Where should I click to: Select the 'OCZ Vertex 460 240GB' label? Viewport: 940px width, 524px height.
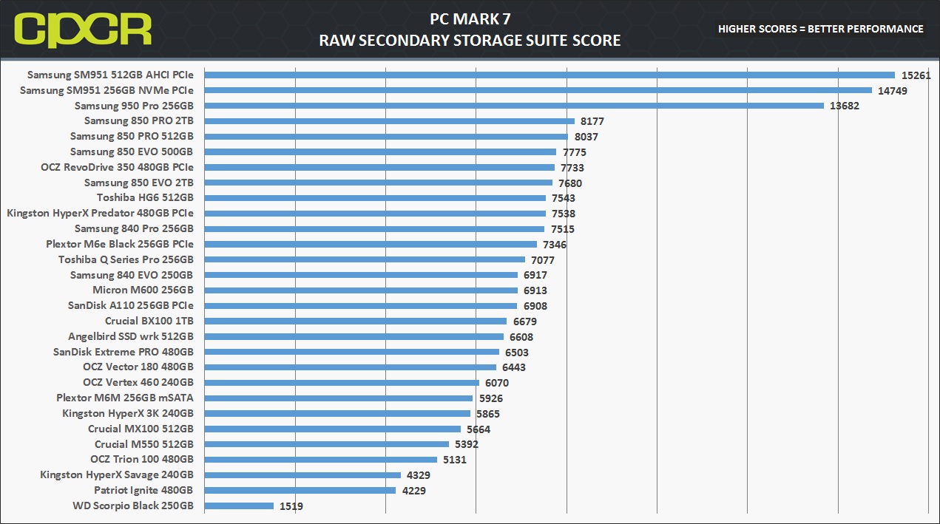tap(138, 382)
